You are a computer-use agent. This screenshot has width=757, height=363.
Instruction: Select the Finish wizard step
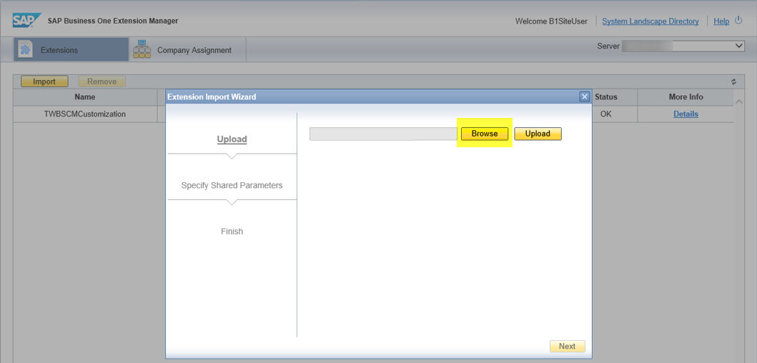[x=232, y=232]
